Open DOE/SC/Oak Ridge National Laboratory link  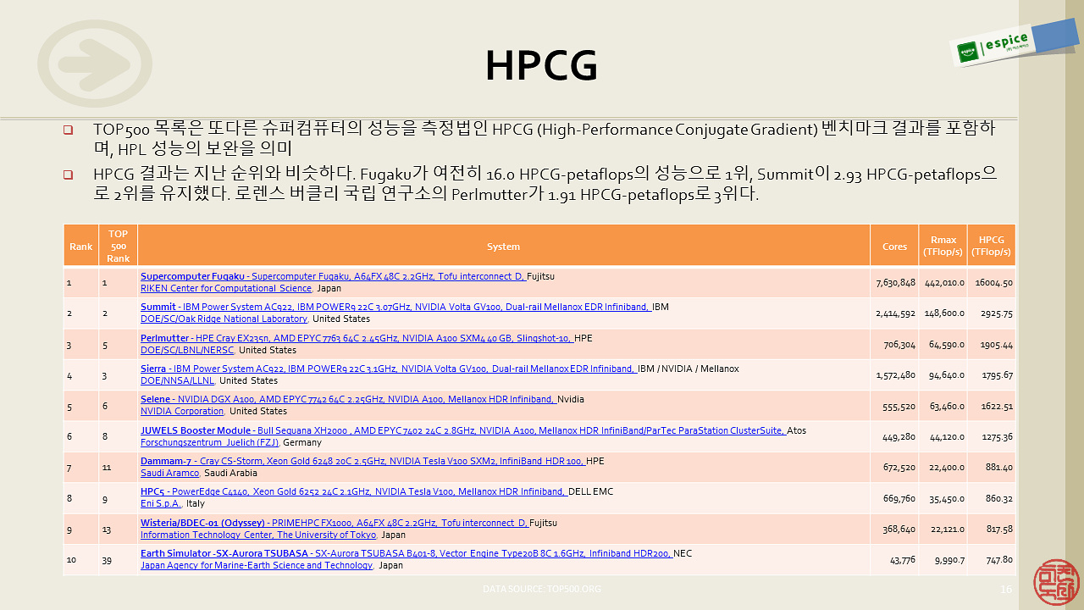[224, 319]
